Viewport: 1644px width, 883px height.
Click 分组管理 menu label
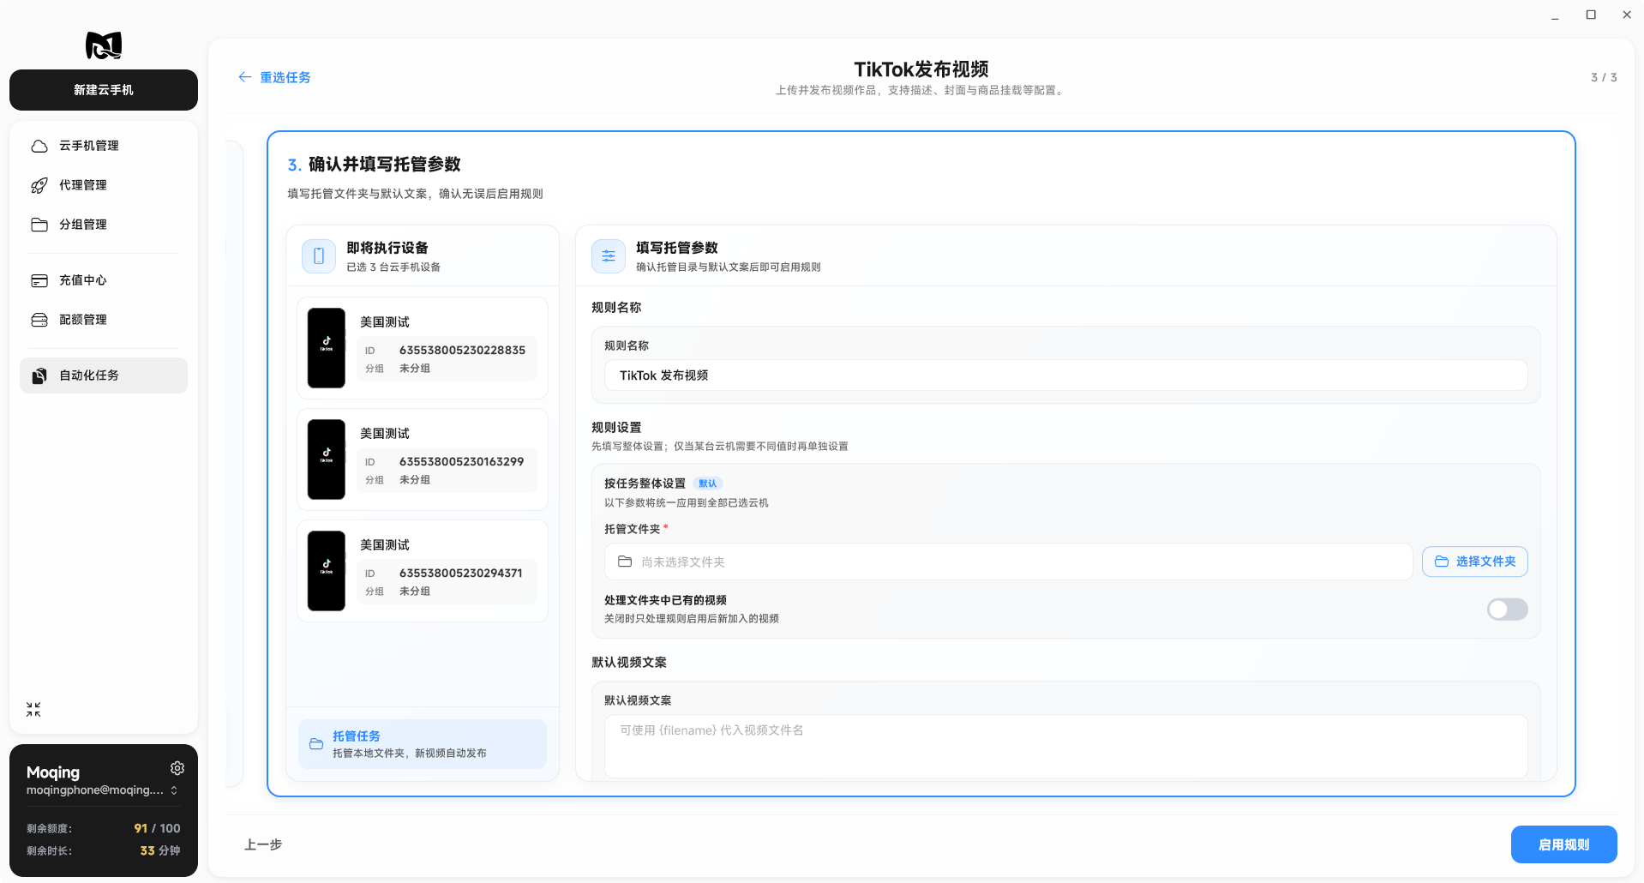[83, 225]
